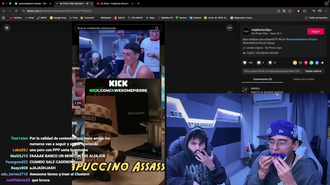
Task: Open nophotoclips profile avatar
Action: 246,31
